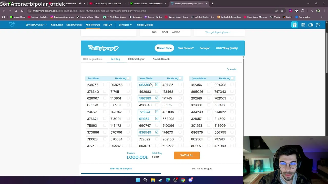Go to browser home button
The height and width of the screenshot is (184, 328).
tap(22, 11)
